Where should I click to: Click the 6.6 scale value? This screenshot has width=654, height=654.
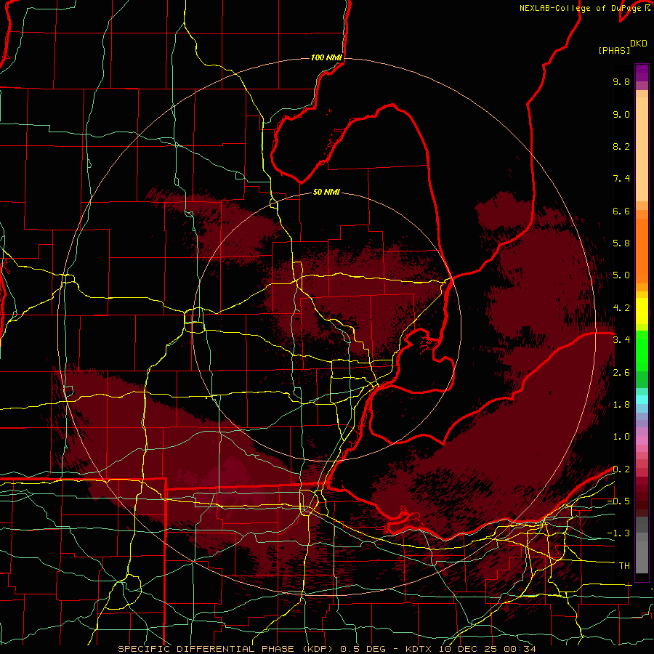[621, 211]
